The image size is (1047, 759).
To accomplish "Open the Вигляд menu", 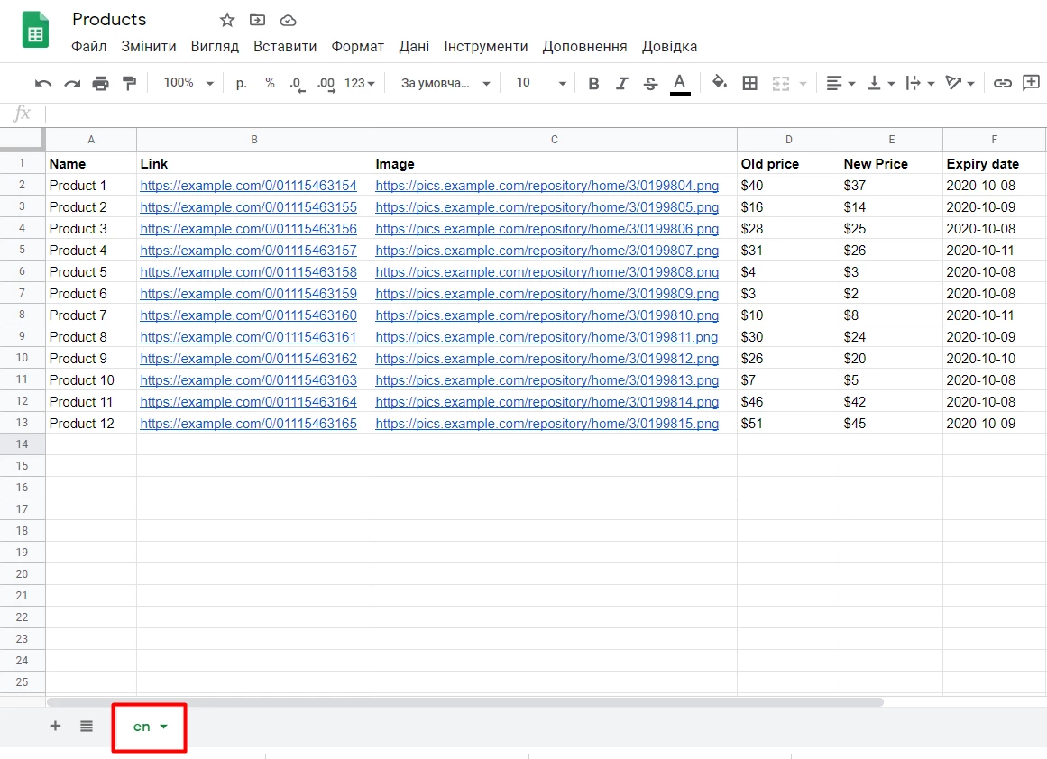I will click(215, 47).
